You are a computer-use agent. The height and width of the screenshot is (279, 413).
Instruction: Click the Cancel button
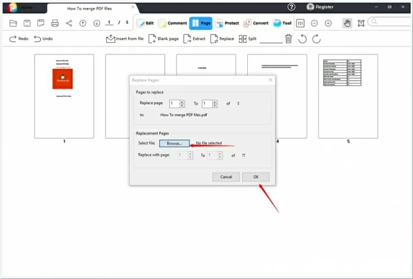[226, 177]
